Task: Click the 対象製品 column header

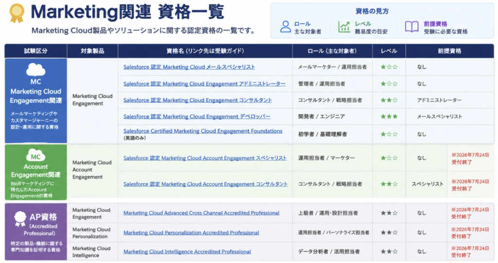Action: point(92,51)
